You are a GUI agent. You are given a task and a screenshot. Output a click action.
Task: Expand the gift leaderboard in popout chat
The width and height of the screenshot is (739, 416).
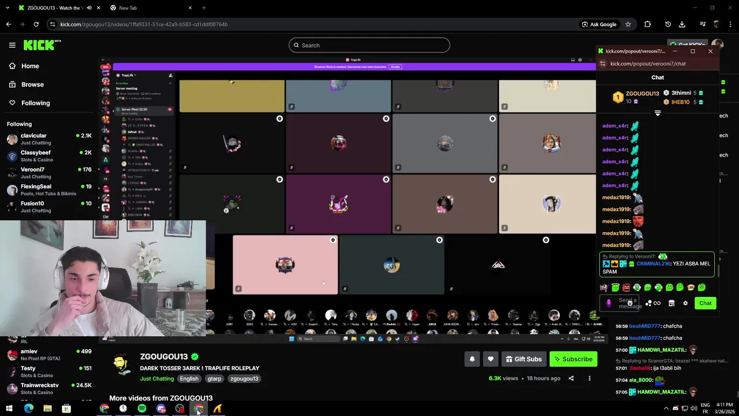(658, 113)
